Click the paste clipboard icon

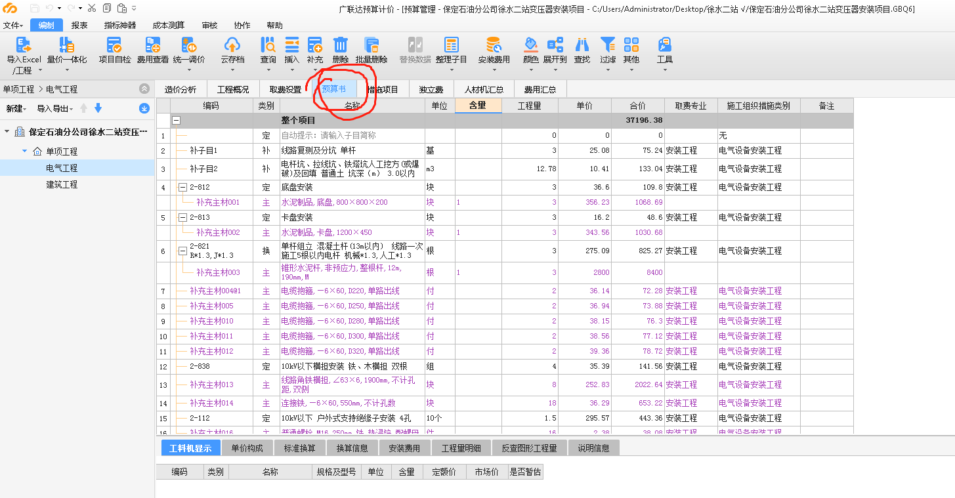click(x=122, y=9)
